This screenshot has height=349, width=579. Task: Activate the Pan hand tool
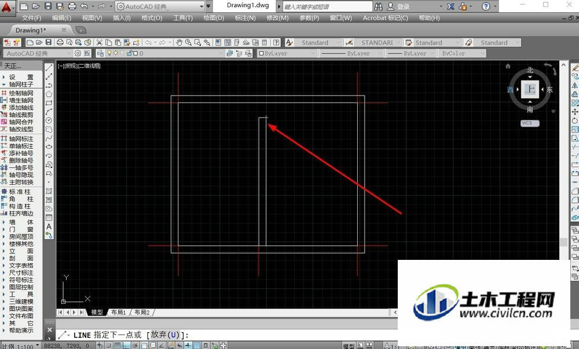[x=179, y=42]
